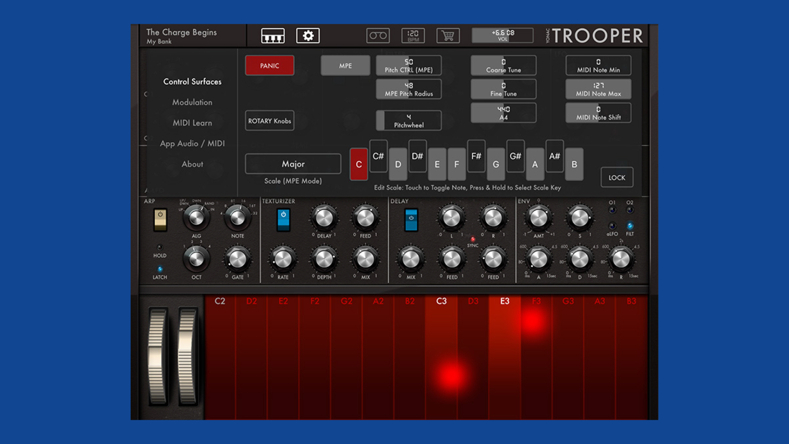The image size is (789, 444).
Task: Select the Modulation menu item
Action: 192,102
